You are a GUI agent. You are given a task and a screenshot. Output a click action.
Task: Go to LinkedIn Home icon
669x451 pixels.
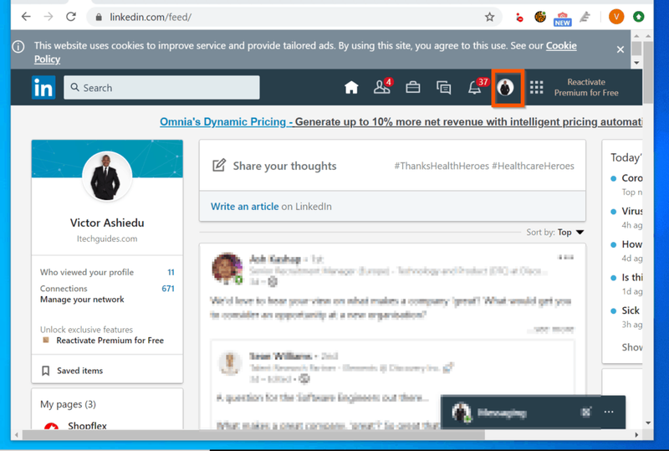coord(351,88)
